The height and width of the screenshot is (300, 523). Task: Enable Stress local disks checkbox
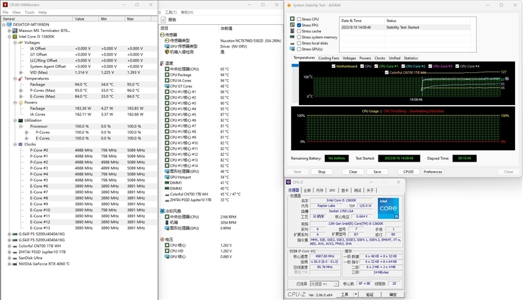click(299, 43)
